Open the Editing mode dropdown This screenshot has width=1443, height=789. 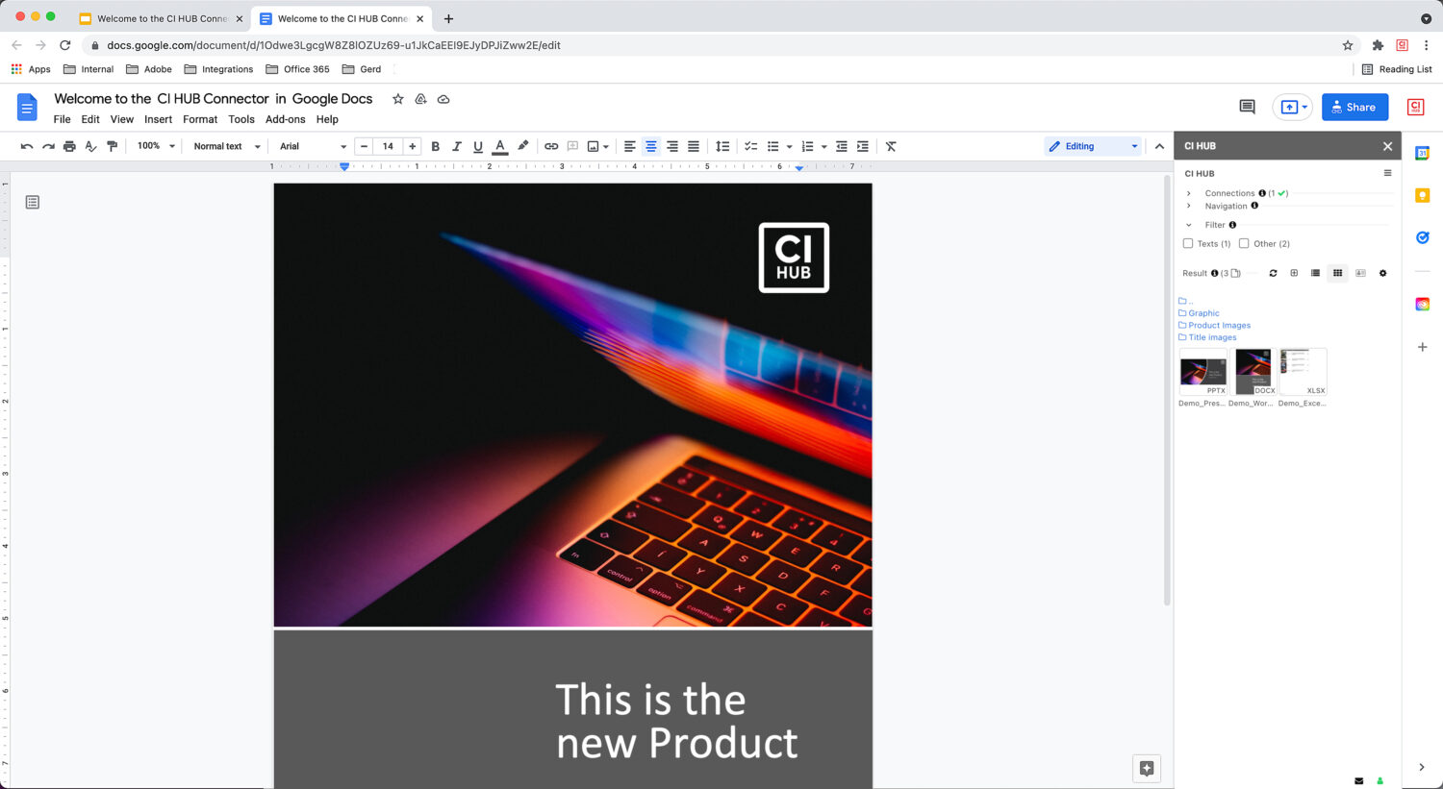click(x=1094, y=146)
